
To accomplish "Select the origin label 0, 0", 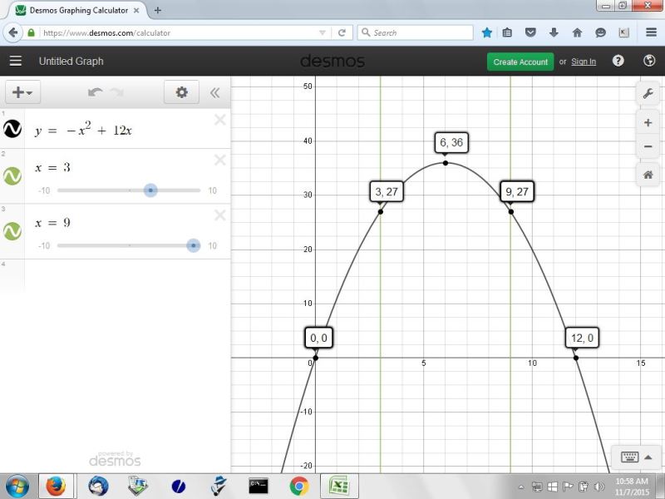I will tap(318, 338).
